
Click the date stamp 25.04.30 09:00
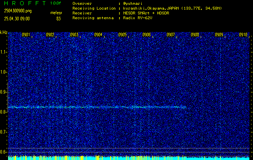click(x=17, y=19)
